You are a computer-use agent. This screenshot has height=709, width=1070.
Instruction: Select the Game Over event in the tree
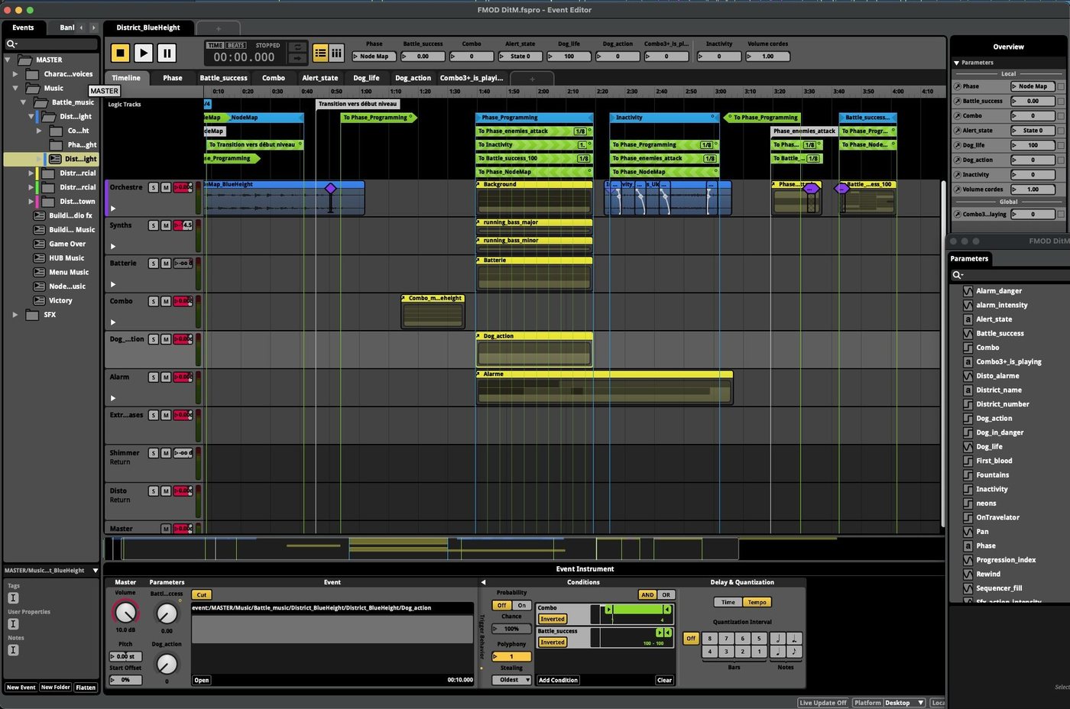click(67, 244)
